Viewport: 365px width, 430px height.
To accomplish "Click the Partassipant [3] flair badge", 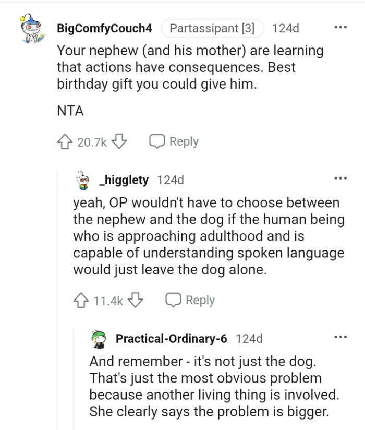I will (x=212, y=28).
